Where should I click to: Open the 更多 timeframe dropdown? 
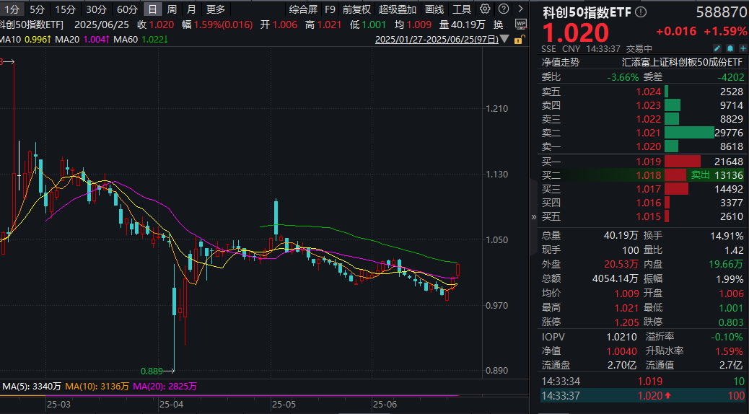215,9
